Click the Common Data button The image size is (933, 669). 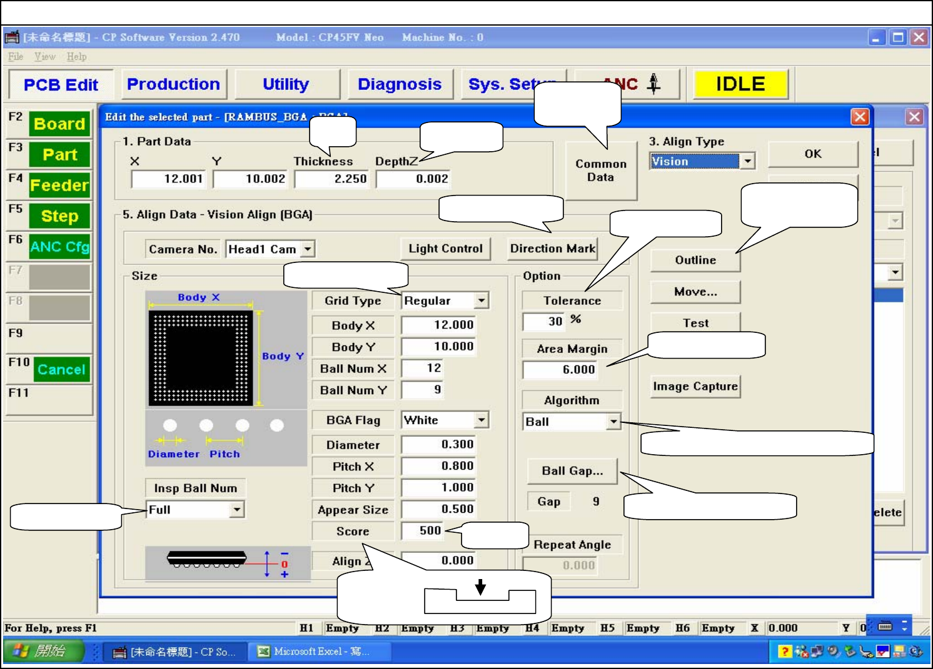pos(601,171)
